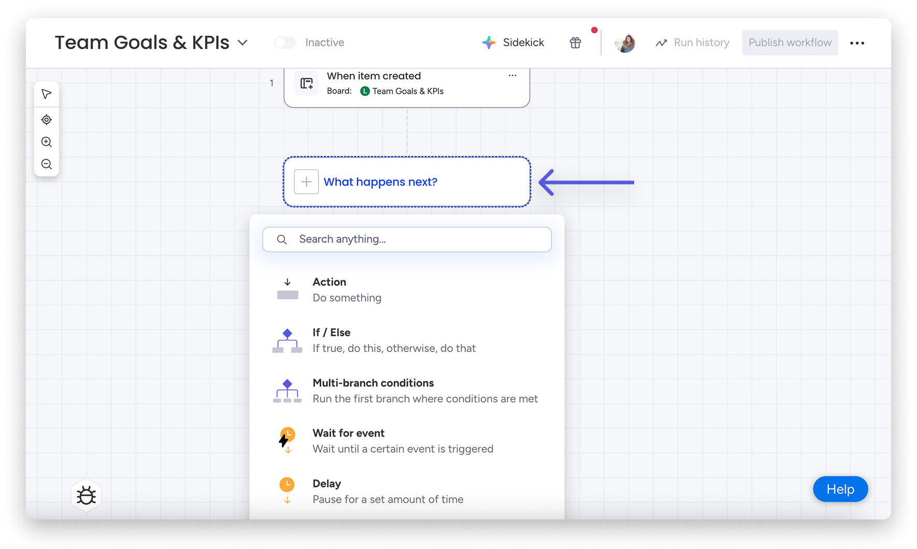This screenshot has height=549, width=917.
Task: Click the green board badge icon
Action: click(365, 91)
